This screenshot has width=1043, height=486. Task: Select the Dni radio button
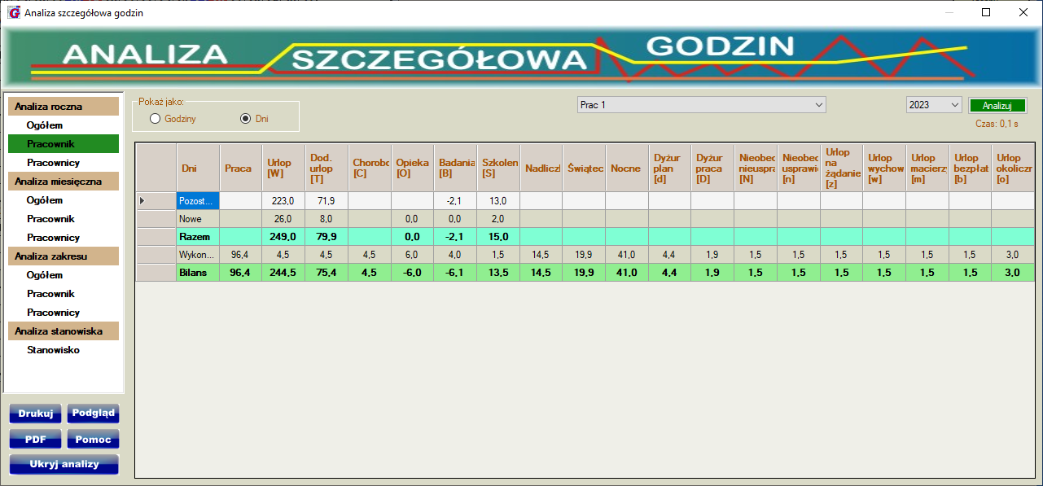click(x=245, y=119)
